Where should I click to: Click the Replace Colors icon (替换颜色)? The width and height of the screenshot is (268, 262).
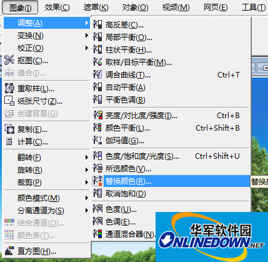point(97,181)
